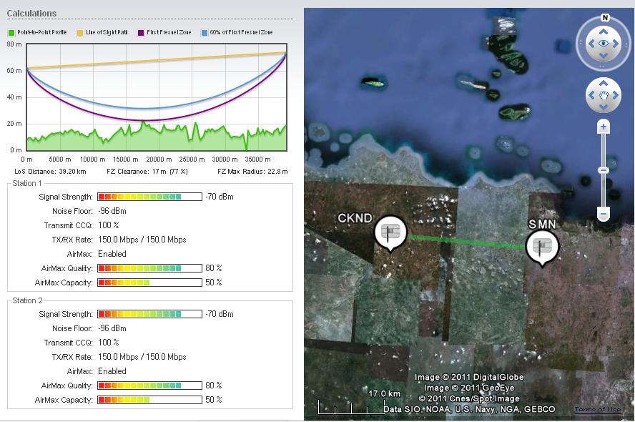Screen dimensions: 635x422
Task: Click Station 1 "-70 dBm" signal value
Action: tap(220, 197)
